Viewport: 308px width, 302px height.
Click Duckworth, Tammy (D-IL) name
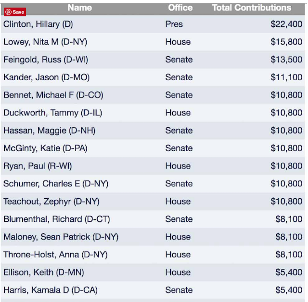pyautogui.click(x=52, y=113)
